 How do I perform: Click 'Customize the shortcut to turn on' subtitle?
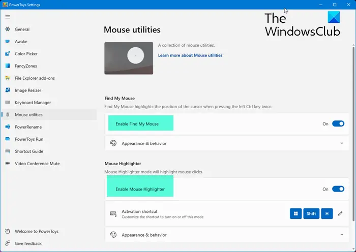(163, 217)
